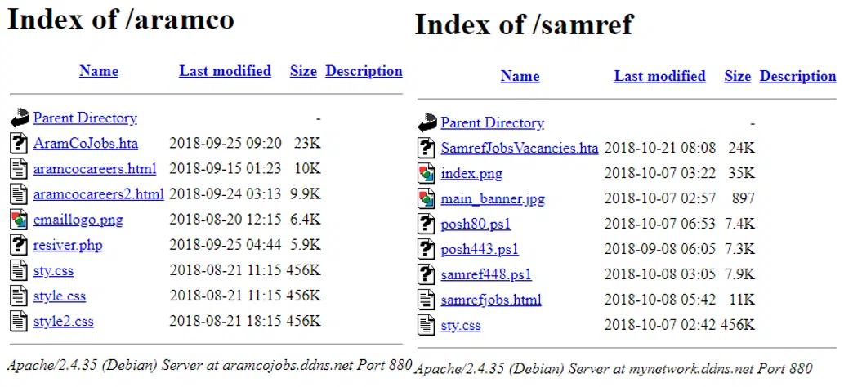Sort the samref listing by Last modified
Image resolution: width=853 pixels, height=387 pixels.
pyautogui.click(x=660, y=76)
